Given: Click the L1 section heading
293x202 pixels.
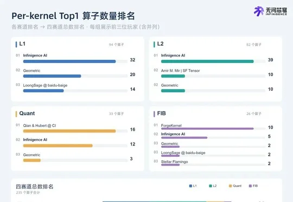Looking at the screenshot, I should click(22, 44).
